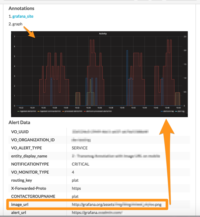Click the yellow legend color swatch
This screenshot has width=200, height=217.
(39, 111)
